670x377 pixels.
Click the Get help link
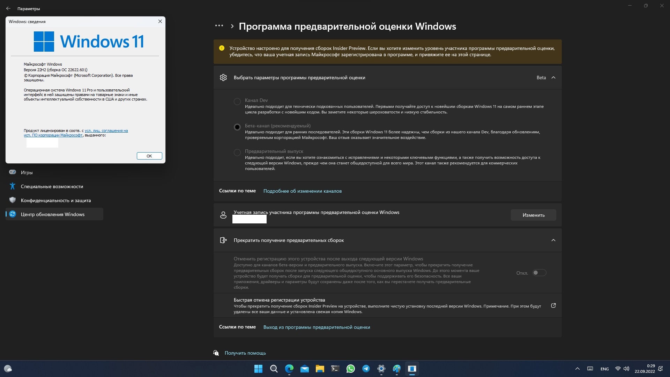pos(245,353)
